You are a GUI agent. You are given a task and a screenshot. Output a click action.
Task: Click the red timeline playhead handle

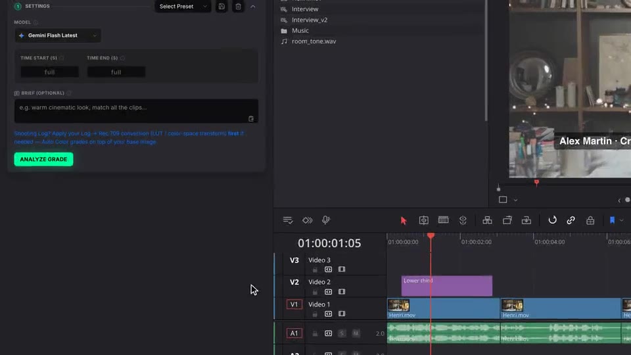click(x=431, y=235)
